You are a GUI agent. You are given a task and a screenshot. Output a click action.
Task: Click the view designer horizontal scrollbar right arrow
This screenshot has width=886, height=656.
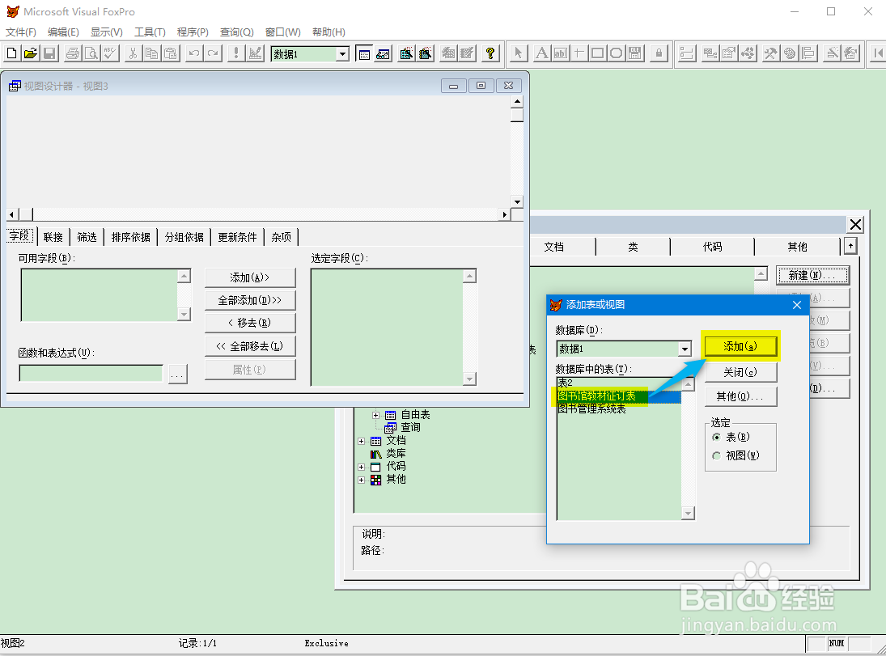505,214
